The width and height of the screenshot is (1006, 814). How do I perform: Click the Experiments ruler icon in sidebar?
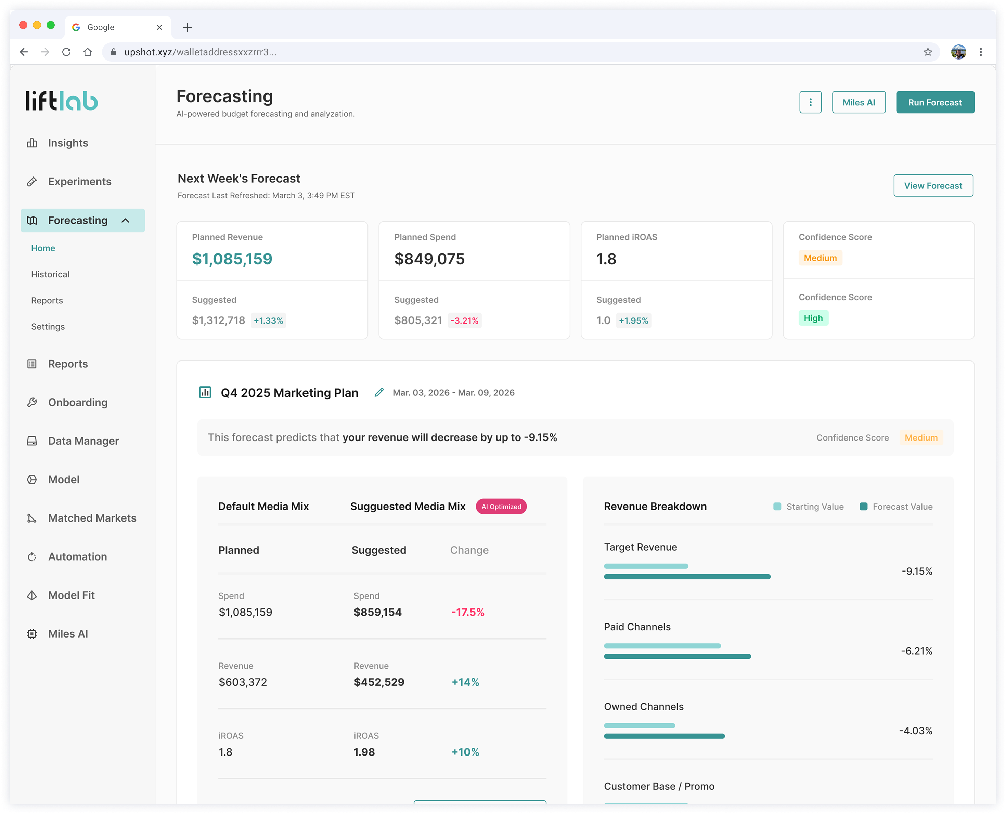[x=32, y=182]
